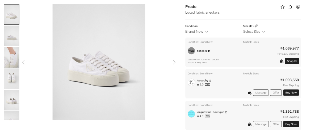The width and height of the screenshot is (319, 135).
Task: Click the dollar sign sell icon
Action: 298,7
